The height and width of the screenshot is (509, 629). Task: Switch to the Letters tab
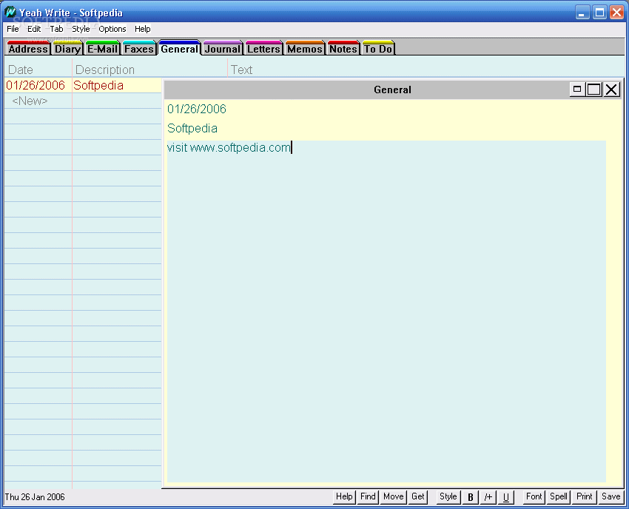click(x=263, y=48)
